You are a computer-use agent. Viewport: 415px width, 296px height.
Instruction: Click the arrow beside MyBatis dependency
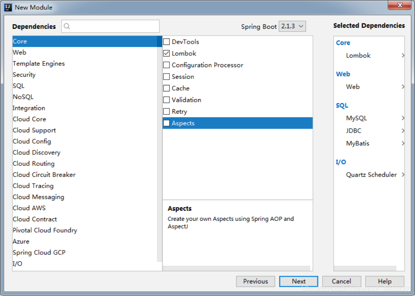click(x=402, y=144)
